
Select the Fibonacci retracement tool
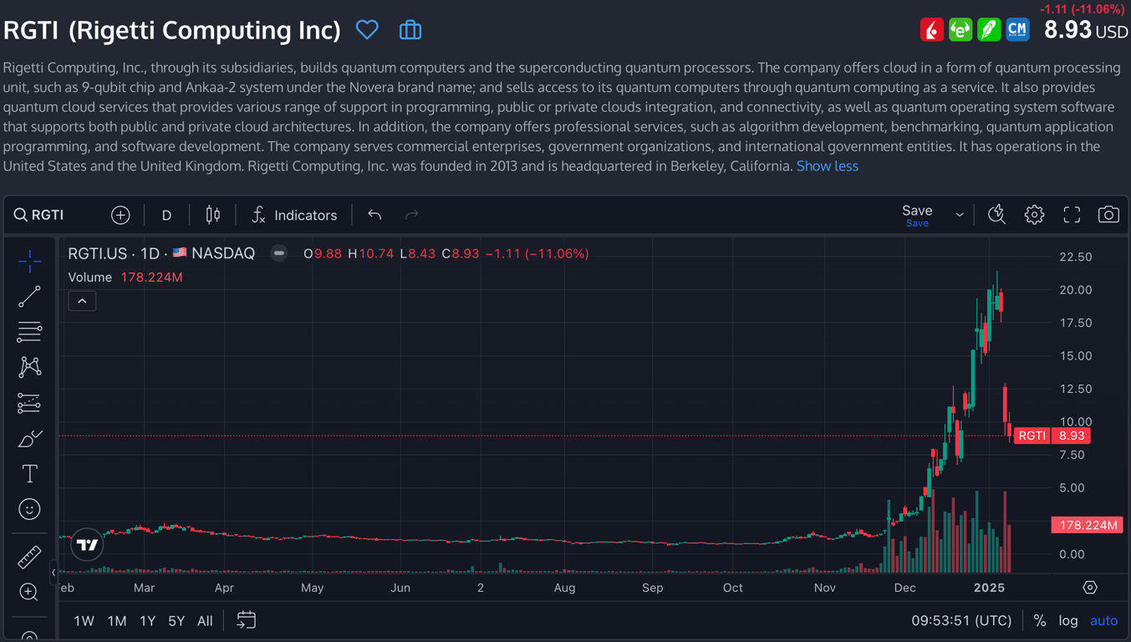click(x=29, y=332)
